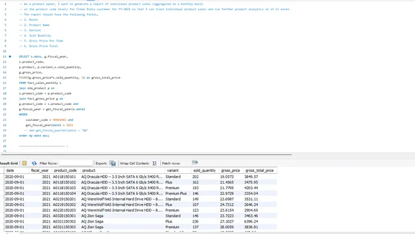Toggle the Wrap Cell Content icon

pos(155,163)
